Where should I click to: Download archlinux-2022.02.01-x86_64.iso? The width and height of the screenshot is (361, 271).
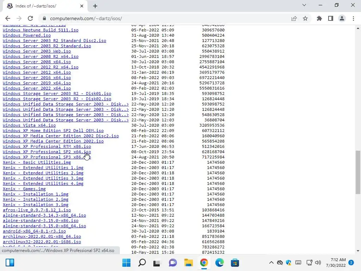[x=42, y=236]
